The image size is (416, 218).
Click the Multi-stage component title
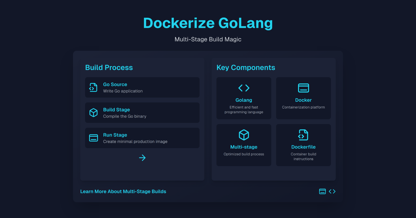pyautogui.click(x=244, y=147)
